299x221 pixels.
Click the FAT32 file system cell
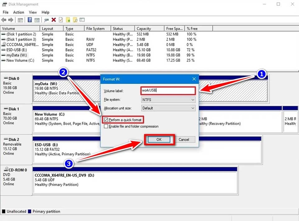click(x=91, y=50)
